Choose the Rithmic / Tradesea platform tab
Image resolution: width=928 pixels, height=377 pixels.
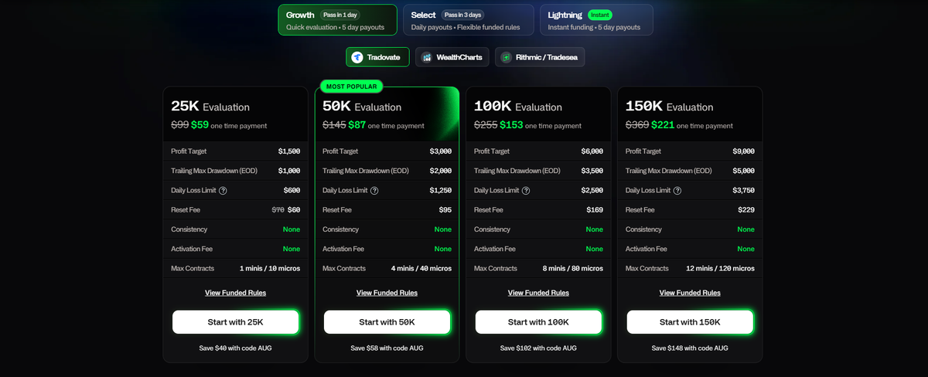[540, 57]
